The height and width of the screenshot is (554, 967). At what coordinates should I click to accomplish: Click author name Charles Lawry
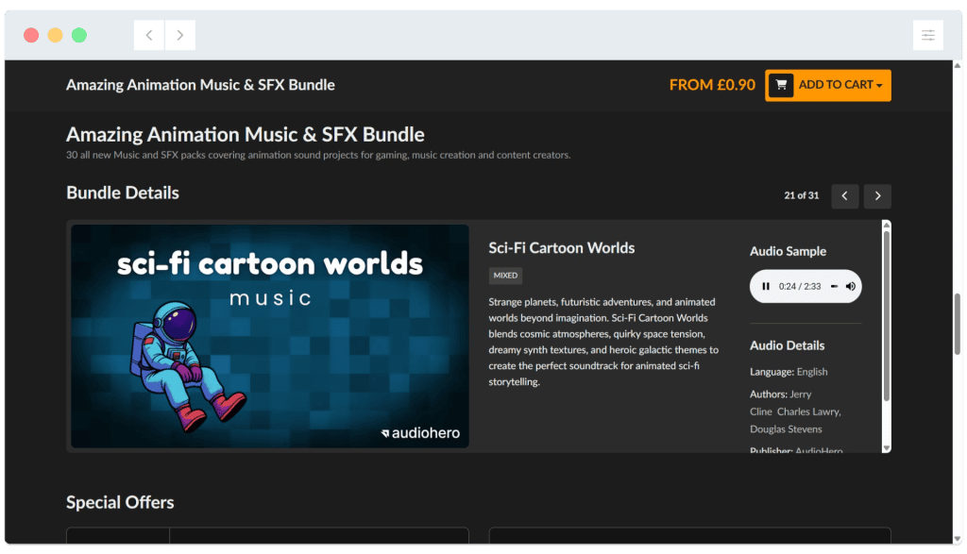tap(808, 411)
